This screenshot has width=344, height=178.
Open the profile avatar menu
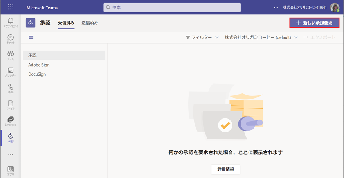tap(335, 7)
